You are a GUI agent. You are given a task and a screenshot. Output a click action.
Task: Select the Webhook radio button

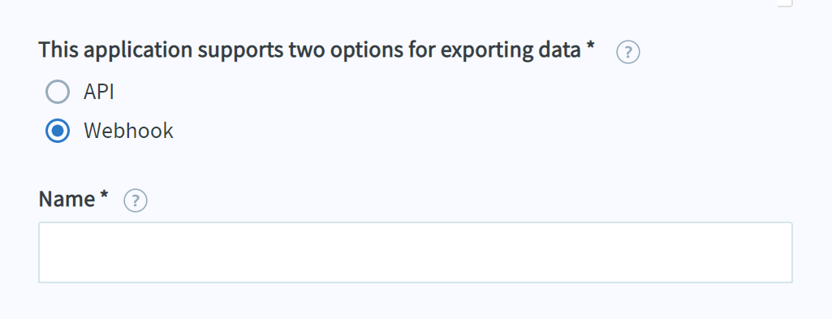pyautogui.click(x=58, y=131)
